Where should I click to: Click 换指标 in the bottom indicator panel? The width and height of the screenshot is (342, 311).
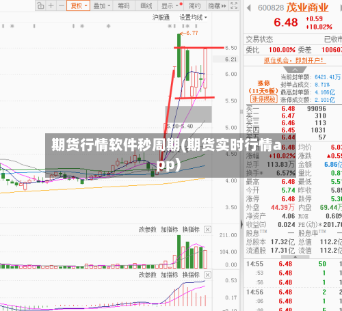point(191,275)
